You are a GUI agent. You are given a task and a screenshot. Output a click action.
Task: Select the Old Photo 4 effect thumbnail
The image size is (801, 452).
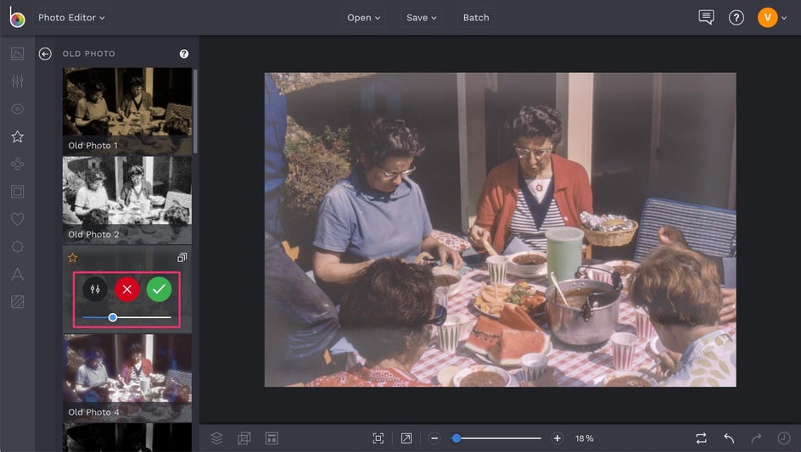[127, 378]
